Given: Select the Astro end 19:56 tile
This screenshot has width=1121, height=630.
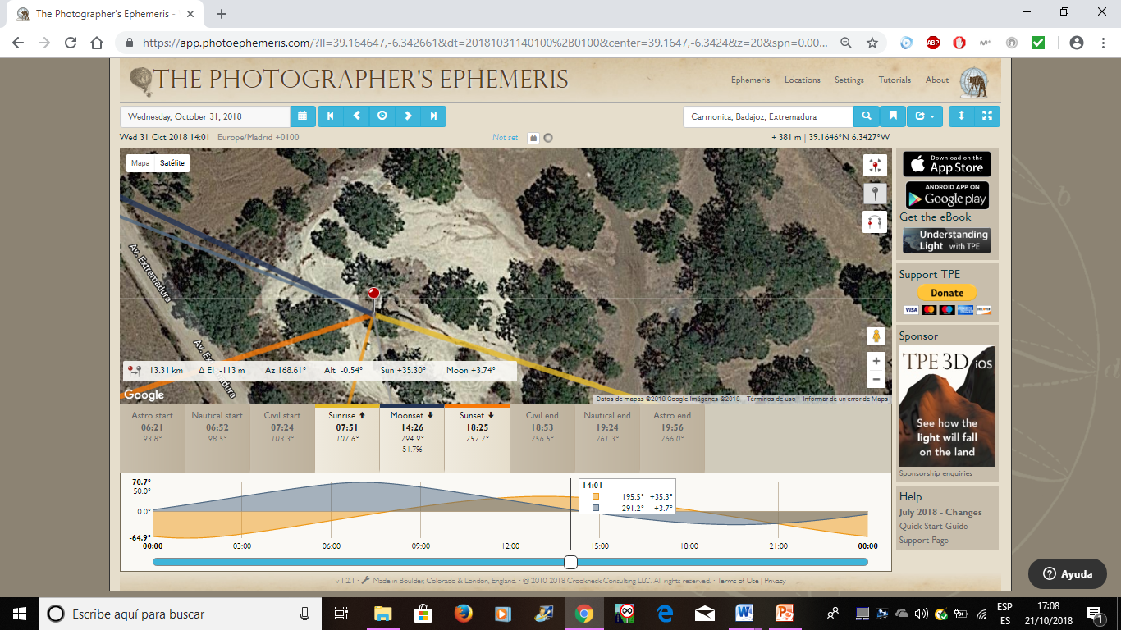Looking at the screenshot, I should coord(672,437).
